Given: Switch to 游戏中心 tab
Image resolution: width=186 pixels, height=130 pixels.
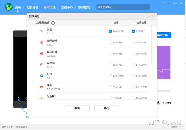Looking at the screenshot, I should pos(67,7).
